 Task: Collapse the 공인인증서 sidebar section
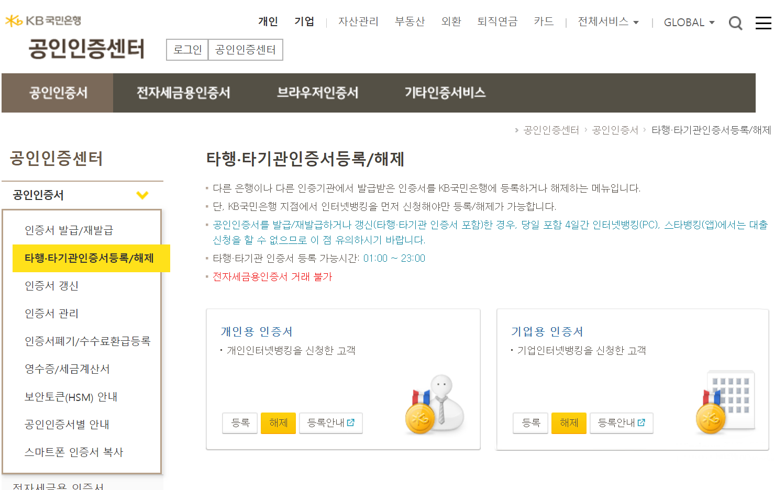point(142,195)
